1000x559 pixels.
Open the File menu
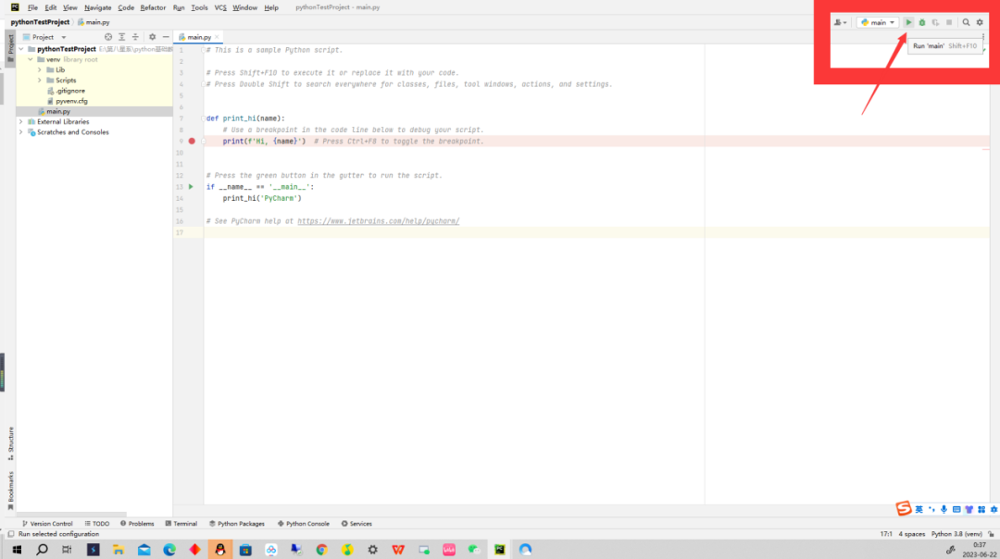[32, 7]
